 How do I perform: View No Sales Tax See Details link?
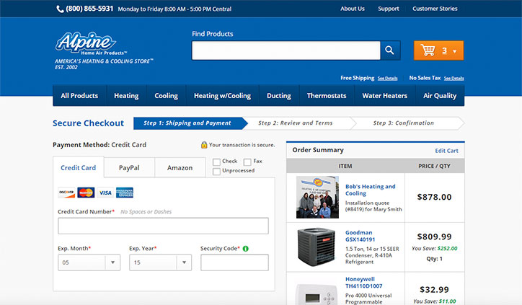tap(454, 79)
